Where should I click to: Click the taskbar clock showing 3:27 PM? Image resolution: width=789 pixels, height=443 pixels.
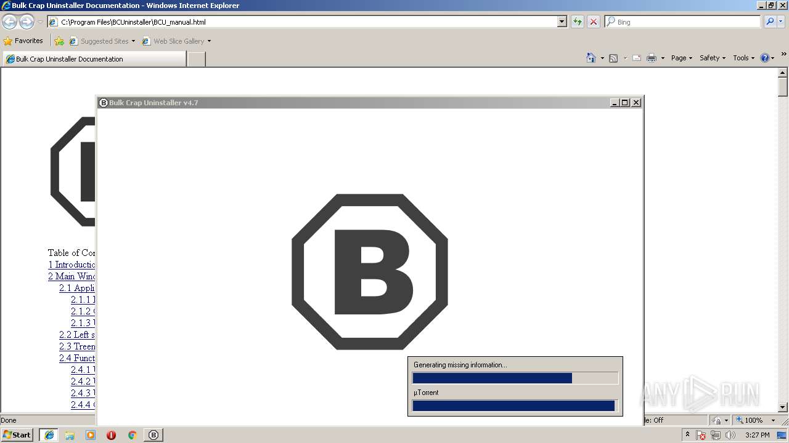pyautogui.click(x=757, y=435)
